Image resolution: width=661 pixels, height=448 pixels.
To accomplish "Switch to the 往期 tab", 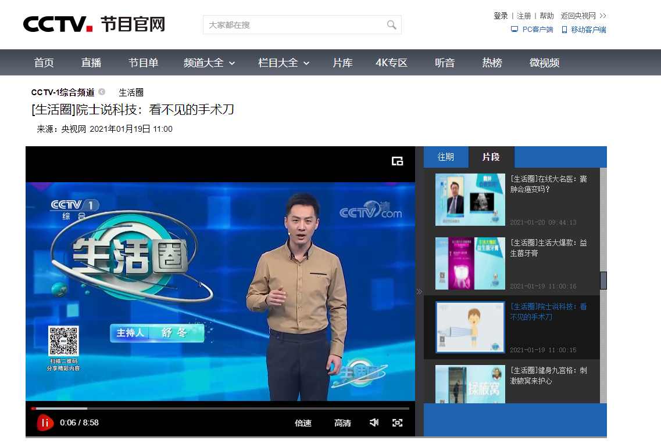I will coord(446,157).
